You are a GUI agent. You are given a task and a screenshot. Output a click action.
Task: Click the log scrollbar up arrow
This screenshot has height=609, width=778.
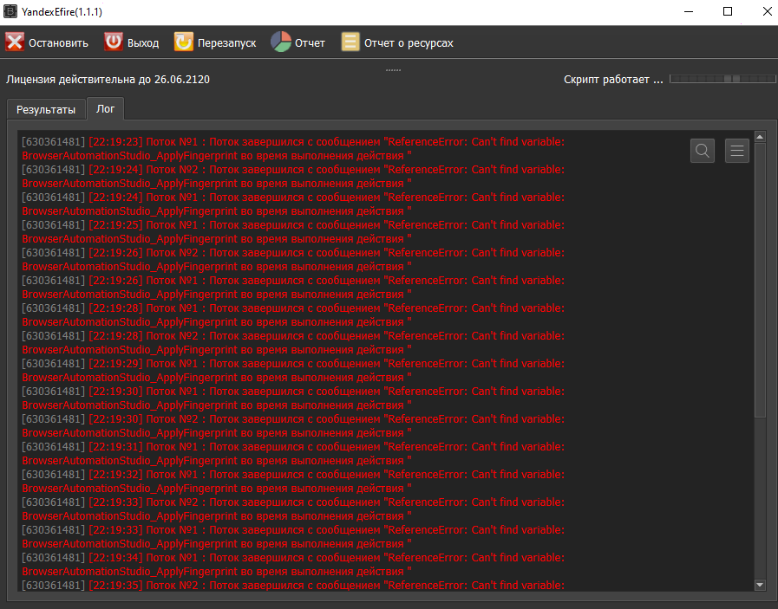point(760,137)
